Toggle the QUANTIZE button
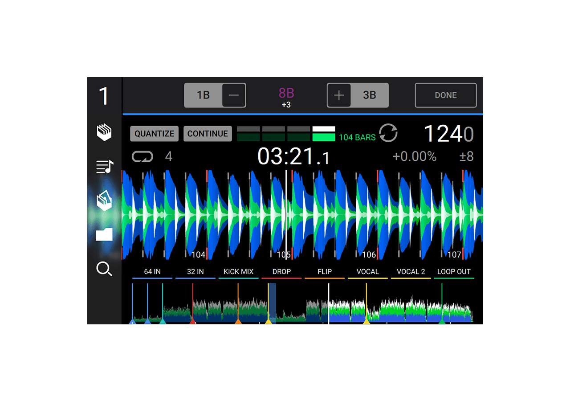 pos(154,134)
